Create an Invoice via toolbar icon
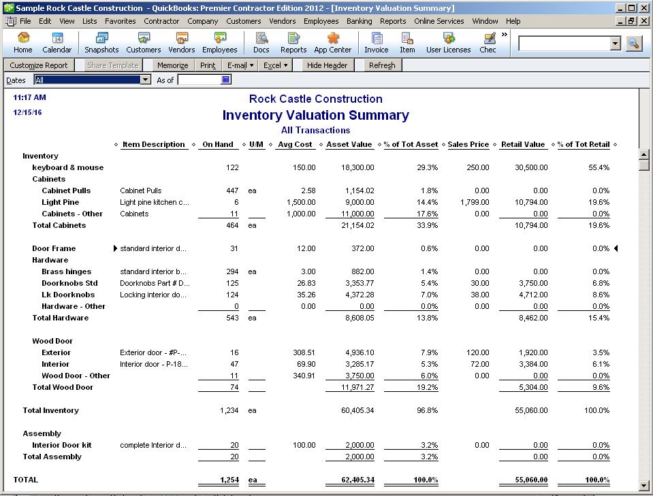Image resolution: width=653 pixels, height=496 pixels. click(376, 43)
